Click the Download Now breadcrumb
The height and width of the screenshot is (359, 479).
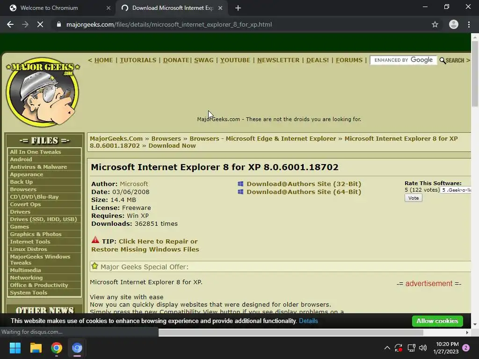click(172, 146)
